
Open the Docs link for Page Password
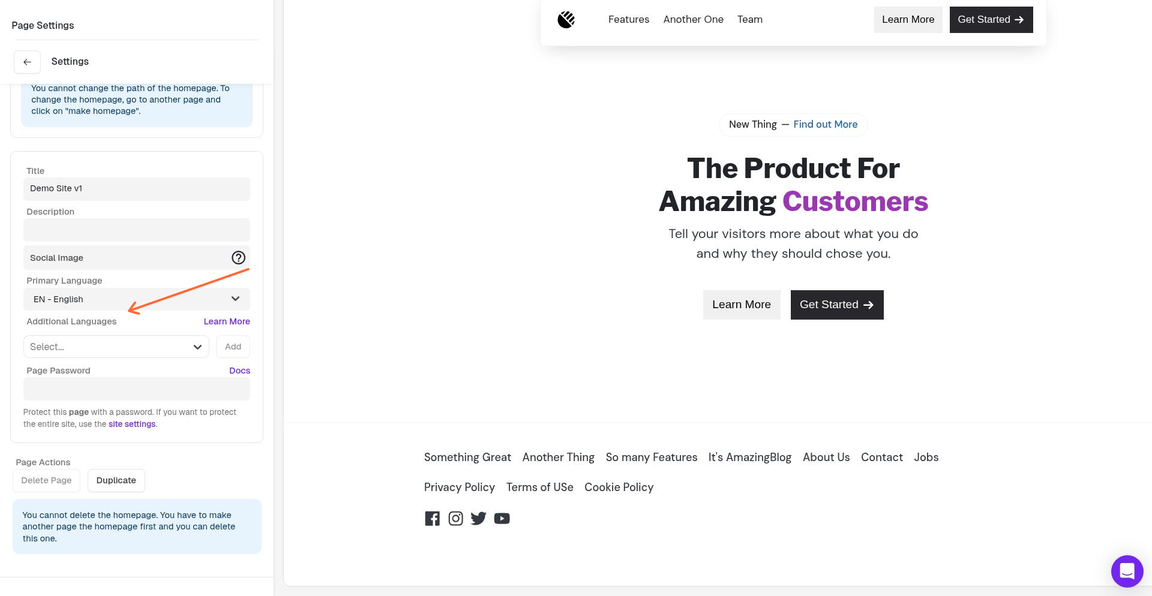pos(239,371)
